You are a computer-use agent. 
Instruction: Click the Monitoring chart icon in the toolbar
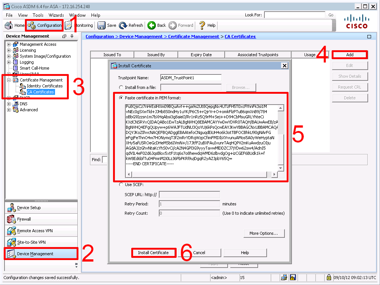[68, 25]
